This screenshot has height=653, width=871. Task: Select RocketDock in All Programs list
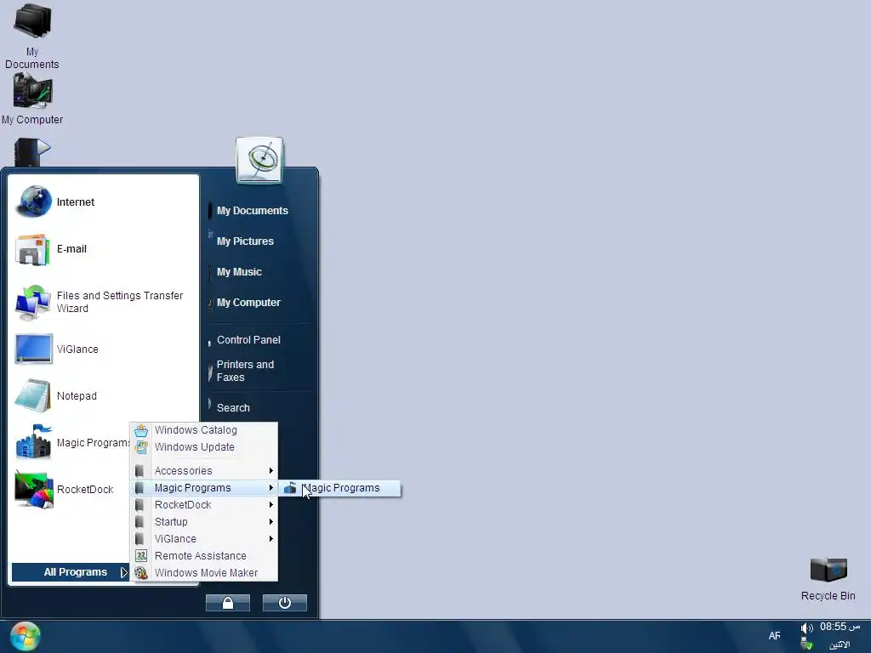204,505
